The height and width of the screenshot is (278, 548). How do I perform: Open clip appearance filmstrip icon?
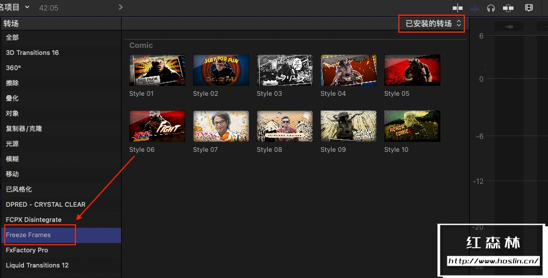[x=529, y=8]
